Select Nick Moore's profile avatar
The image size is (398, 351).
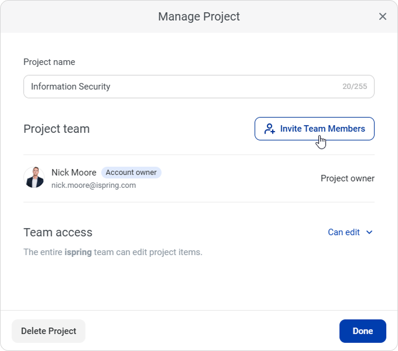point(34,178)
